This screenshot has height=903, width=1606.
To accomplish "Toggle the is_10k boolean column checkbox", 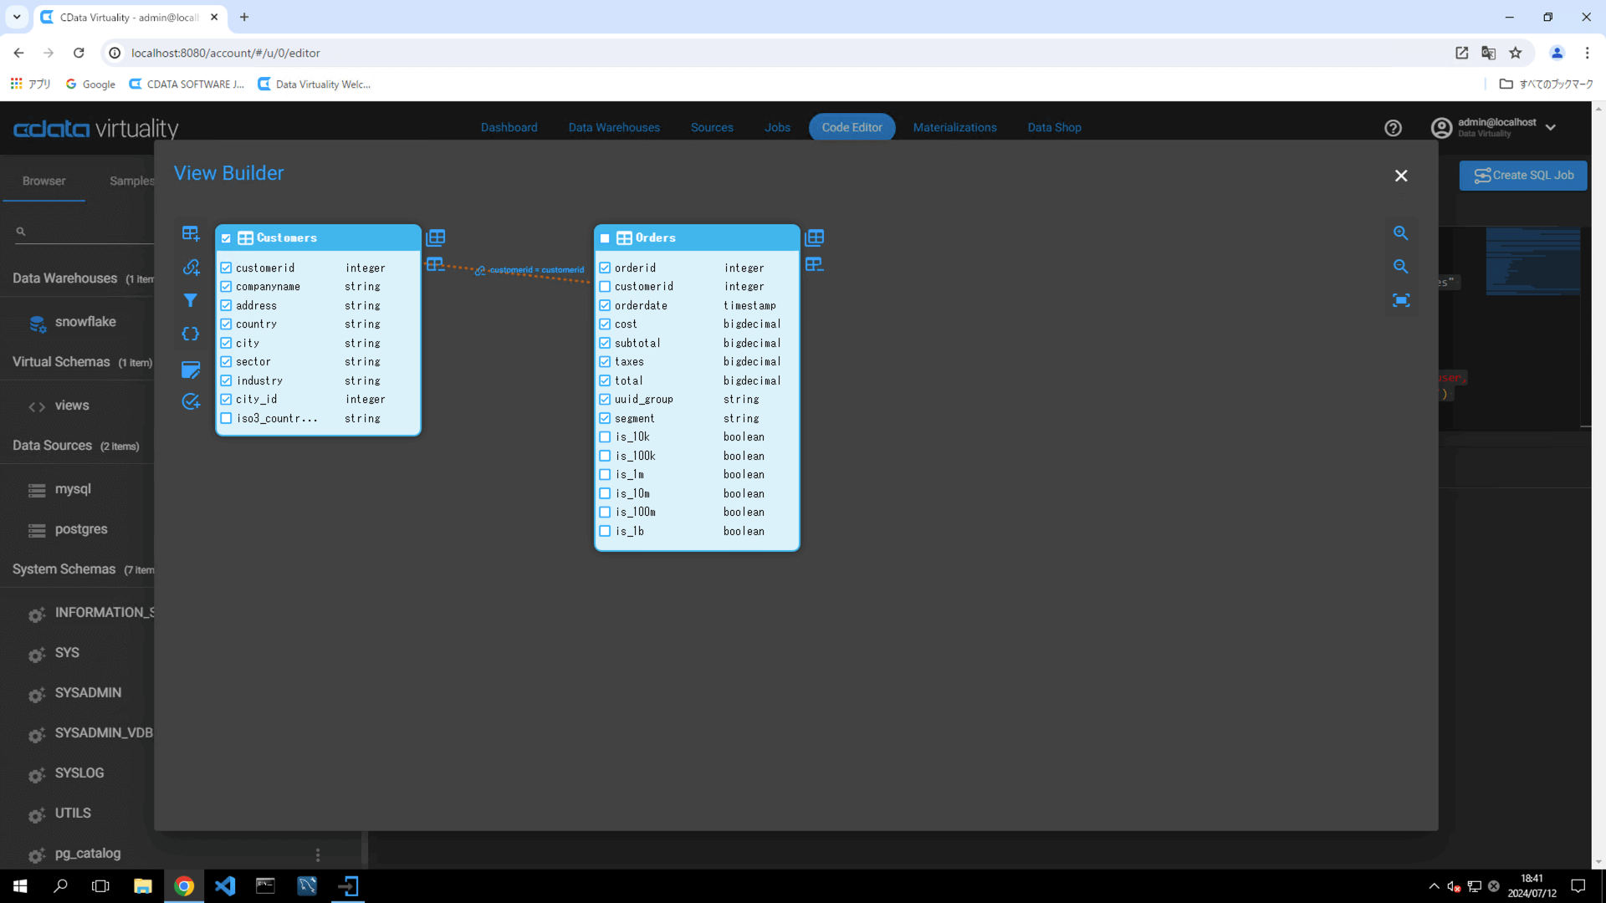I will 605,437.
